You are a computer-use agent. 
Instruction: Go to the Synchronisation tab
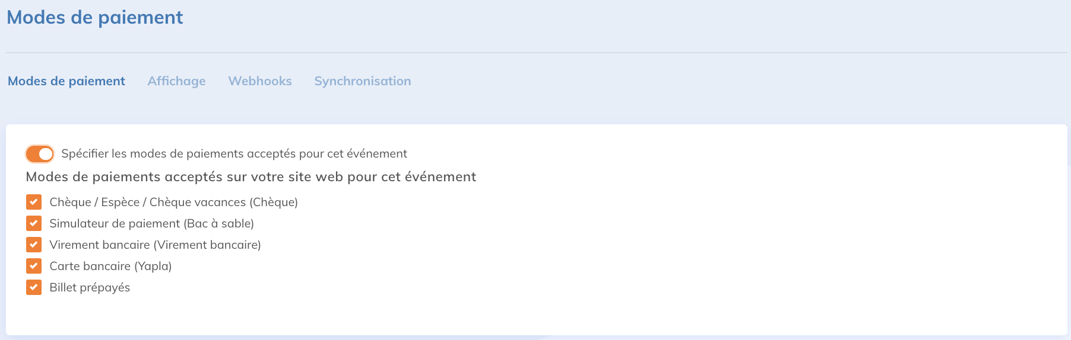[x=362, y=81]
